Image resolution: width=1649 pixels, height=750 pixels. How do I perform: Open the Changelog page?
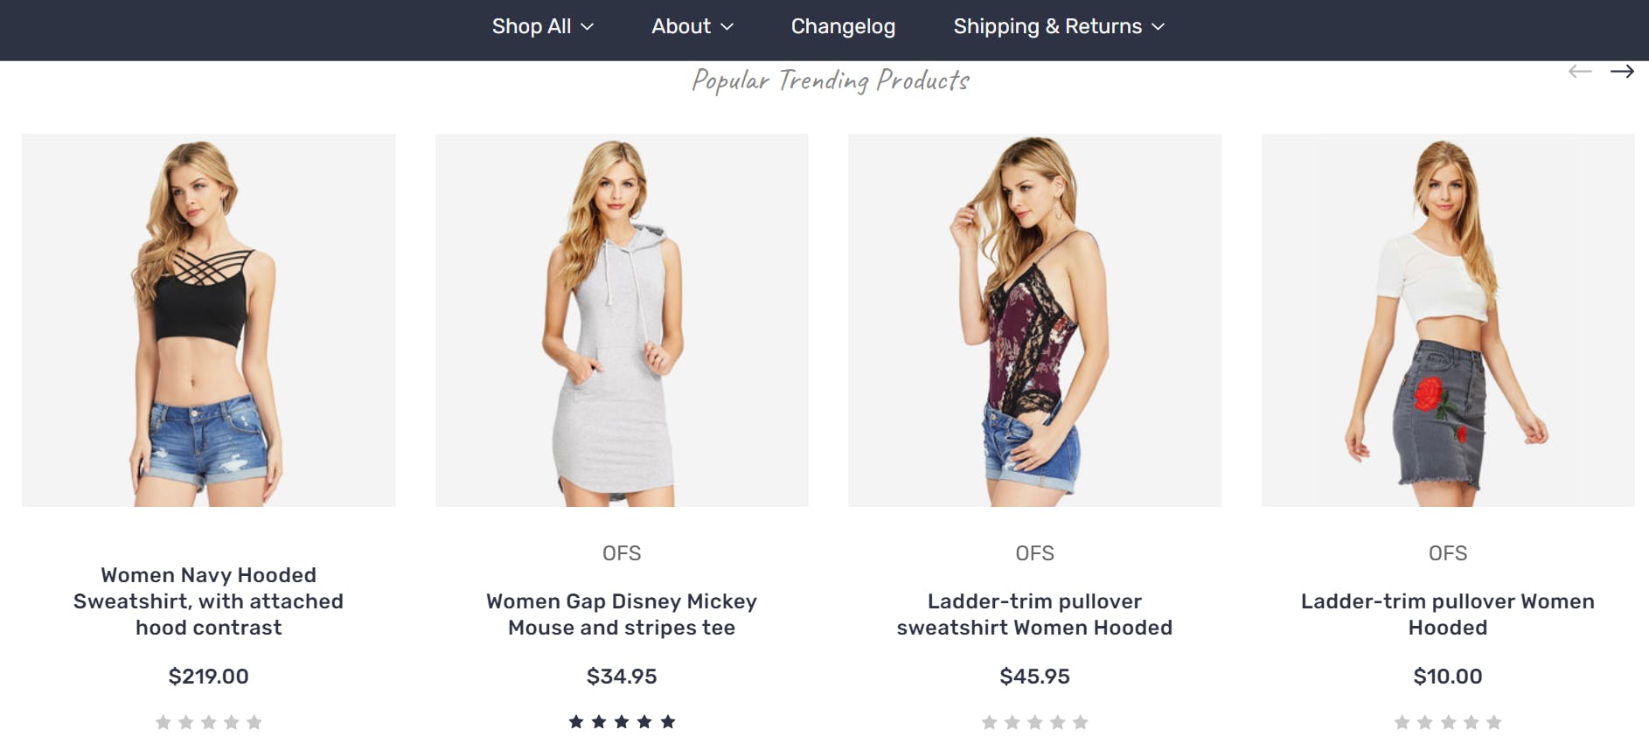[x=842, y=26]
